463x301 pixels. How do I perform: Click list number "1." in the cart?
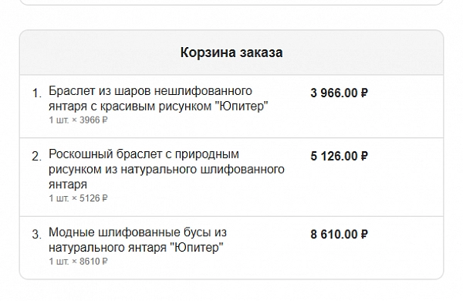point(37,93)
